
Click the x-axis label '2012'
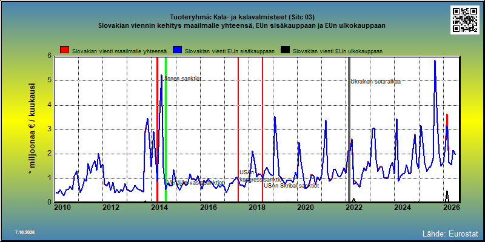111,208
